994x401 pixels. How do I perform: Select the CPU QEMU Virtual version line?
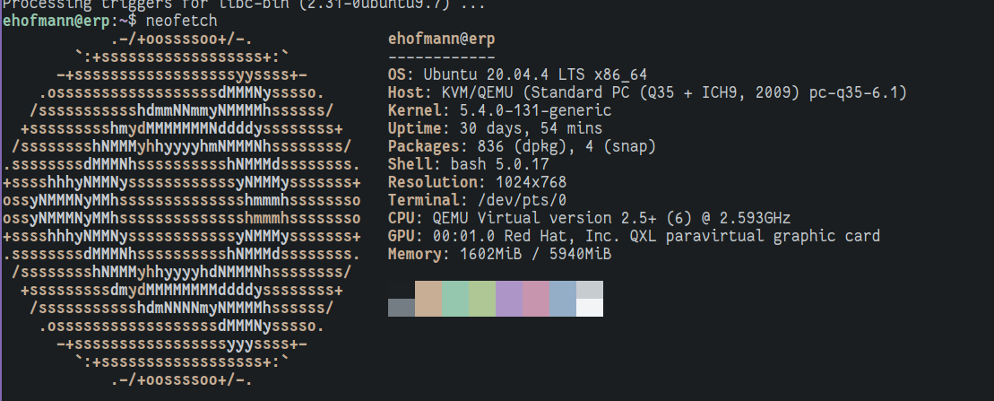[589, 218]
